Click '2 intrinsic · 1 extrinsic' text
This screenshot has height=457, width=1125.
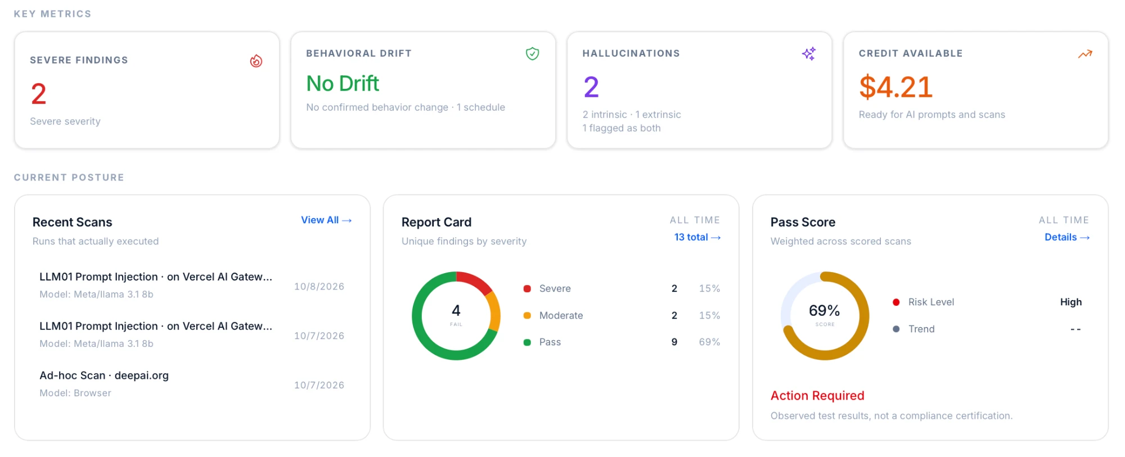632,115
